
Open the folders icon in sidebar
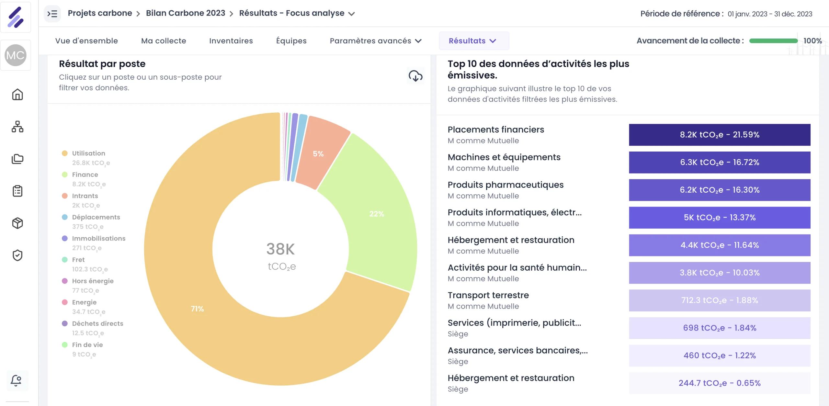(x=17, y=159)
